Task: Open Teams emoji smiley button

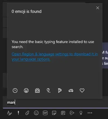Action: [x=36, y=113]
